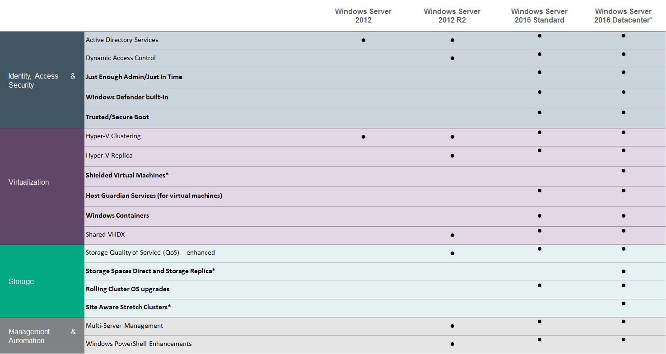This screenshot has height=354, width=666.
Task: Click the Just Enough Admin/Just In Time label
Action: click(x=134, y=77)
